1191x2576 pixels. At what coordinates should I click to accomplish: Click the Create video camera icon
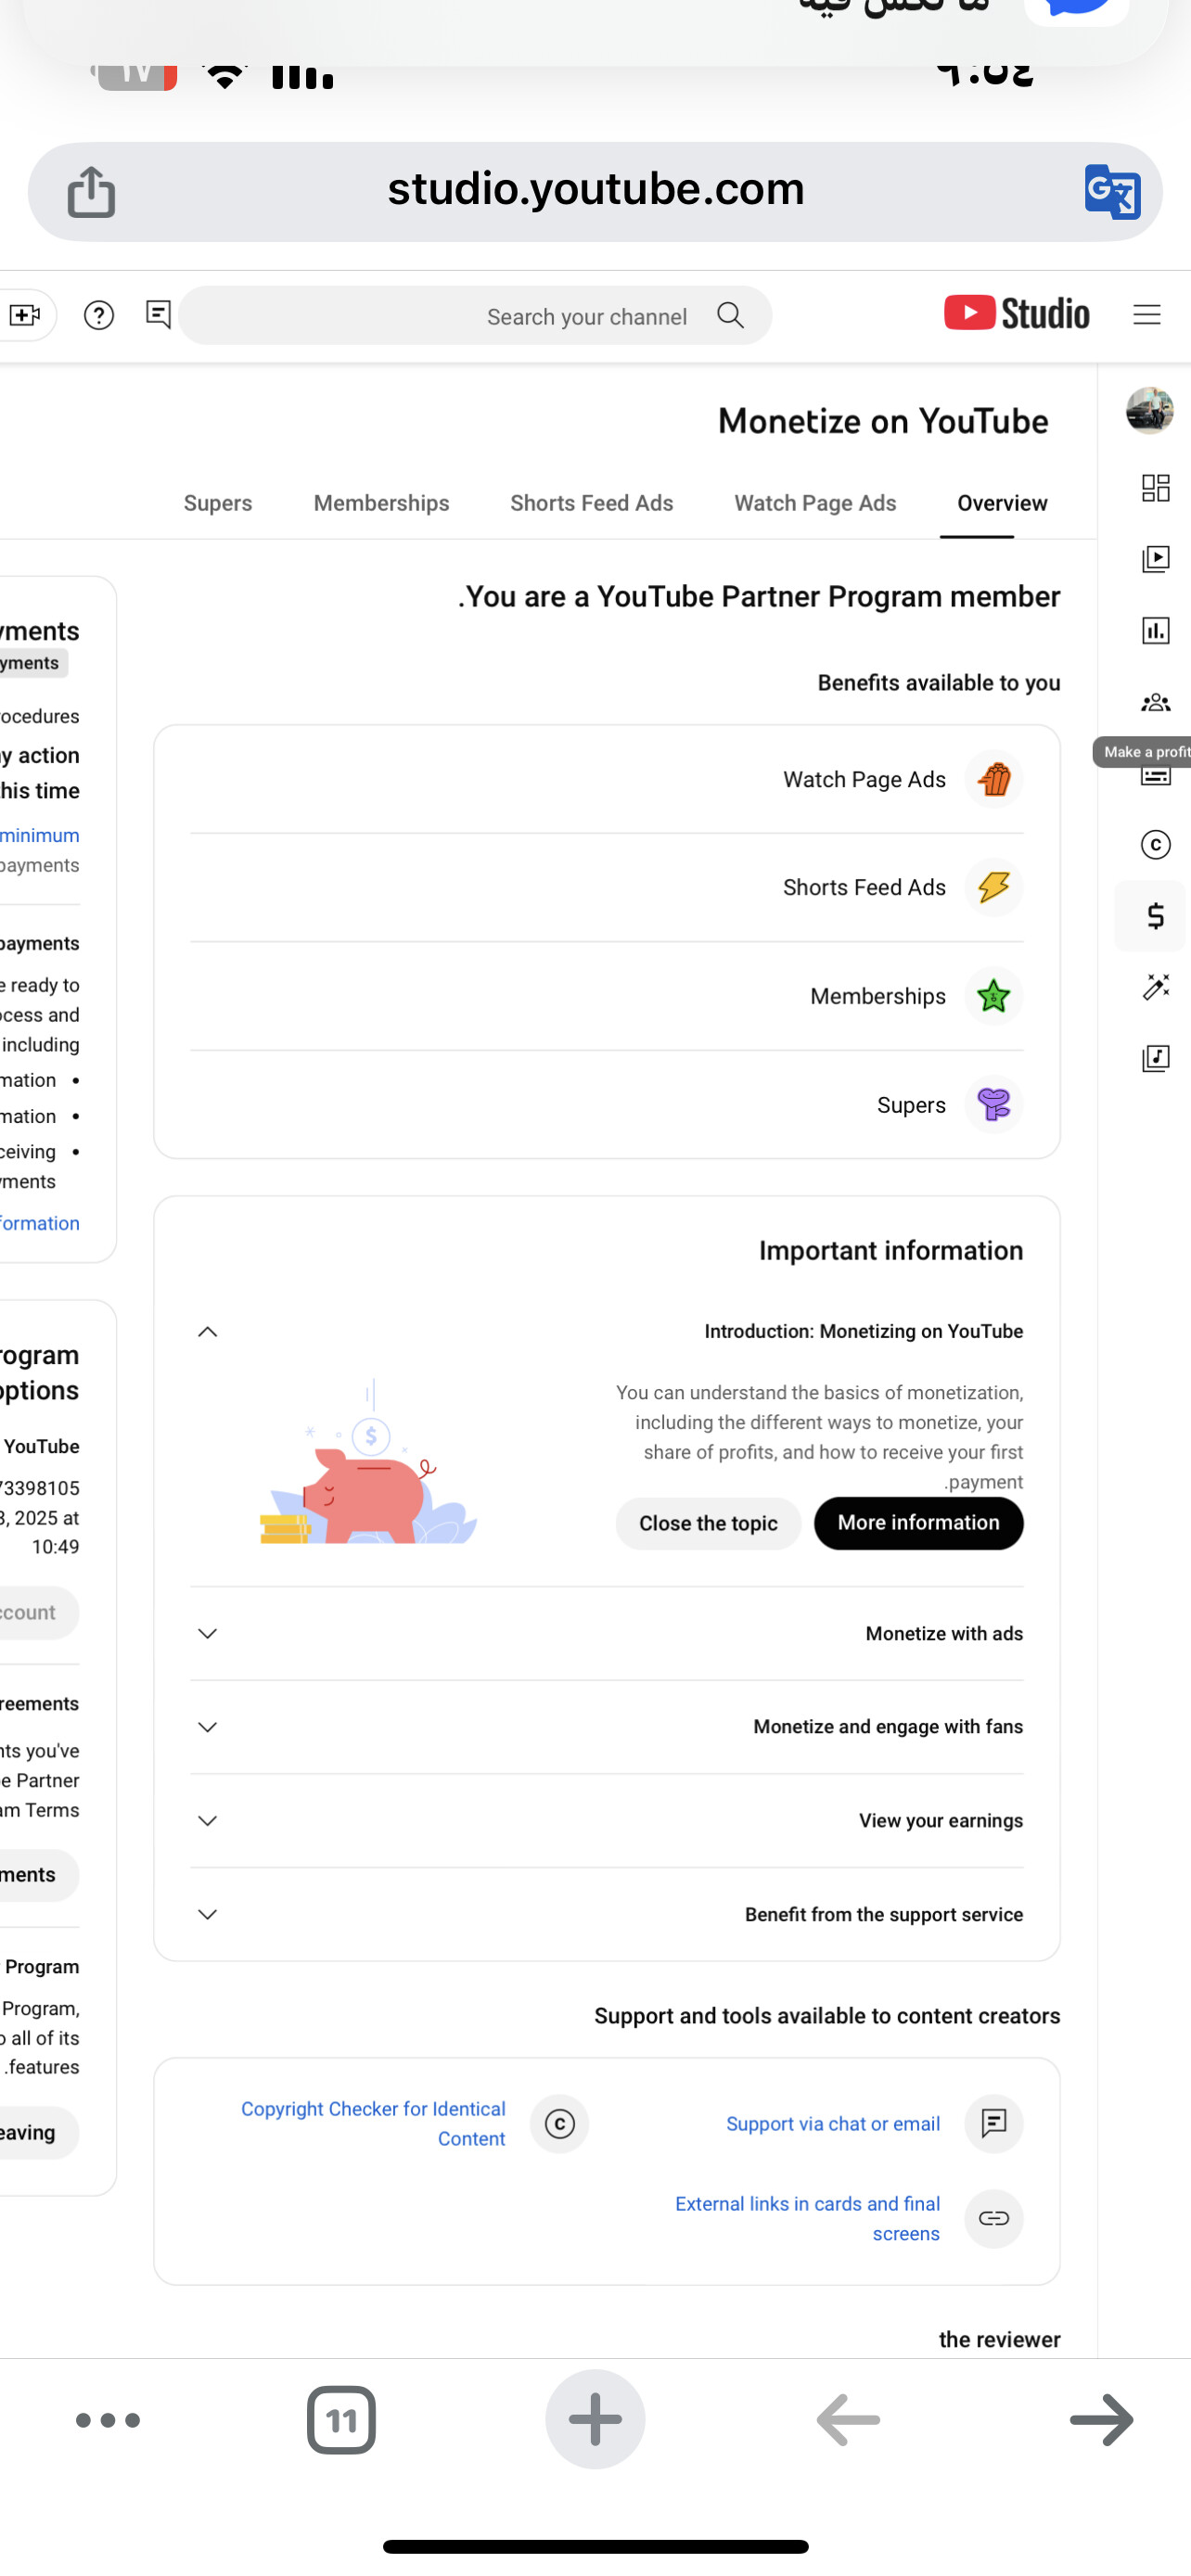coord(25,315)
